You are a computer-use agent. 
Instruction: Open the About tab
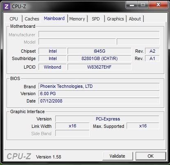coord(135,19)
